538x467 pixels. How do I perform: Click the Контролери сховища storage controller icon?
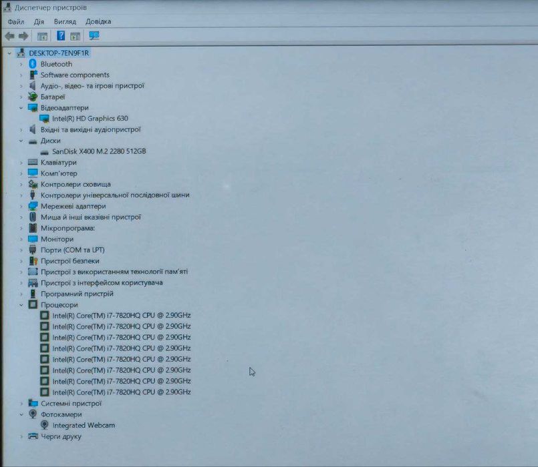point(33,184)
